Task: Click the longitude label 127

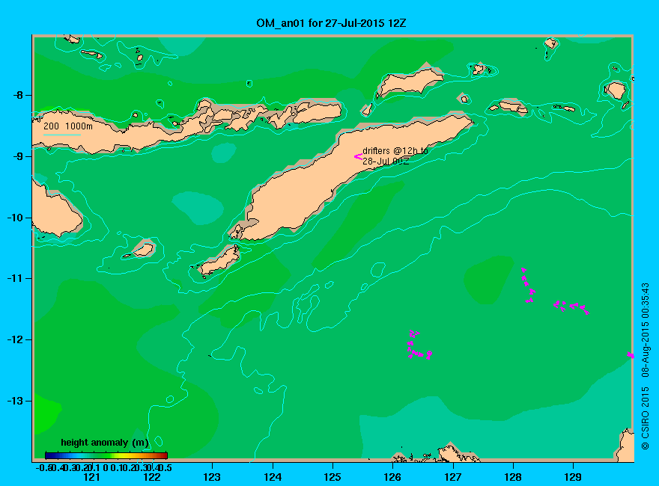Action: point(453,477)
